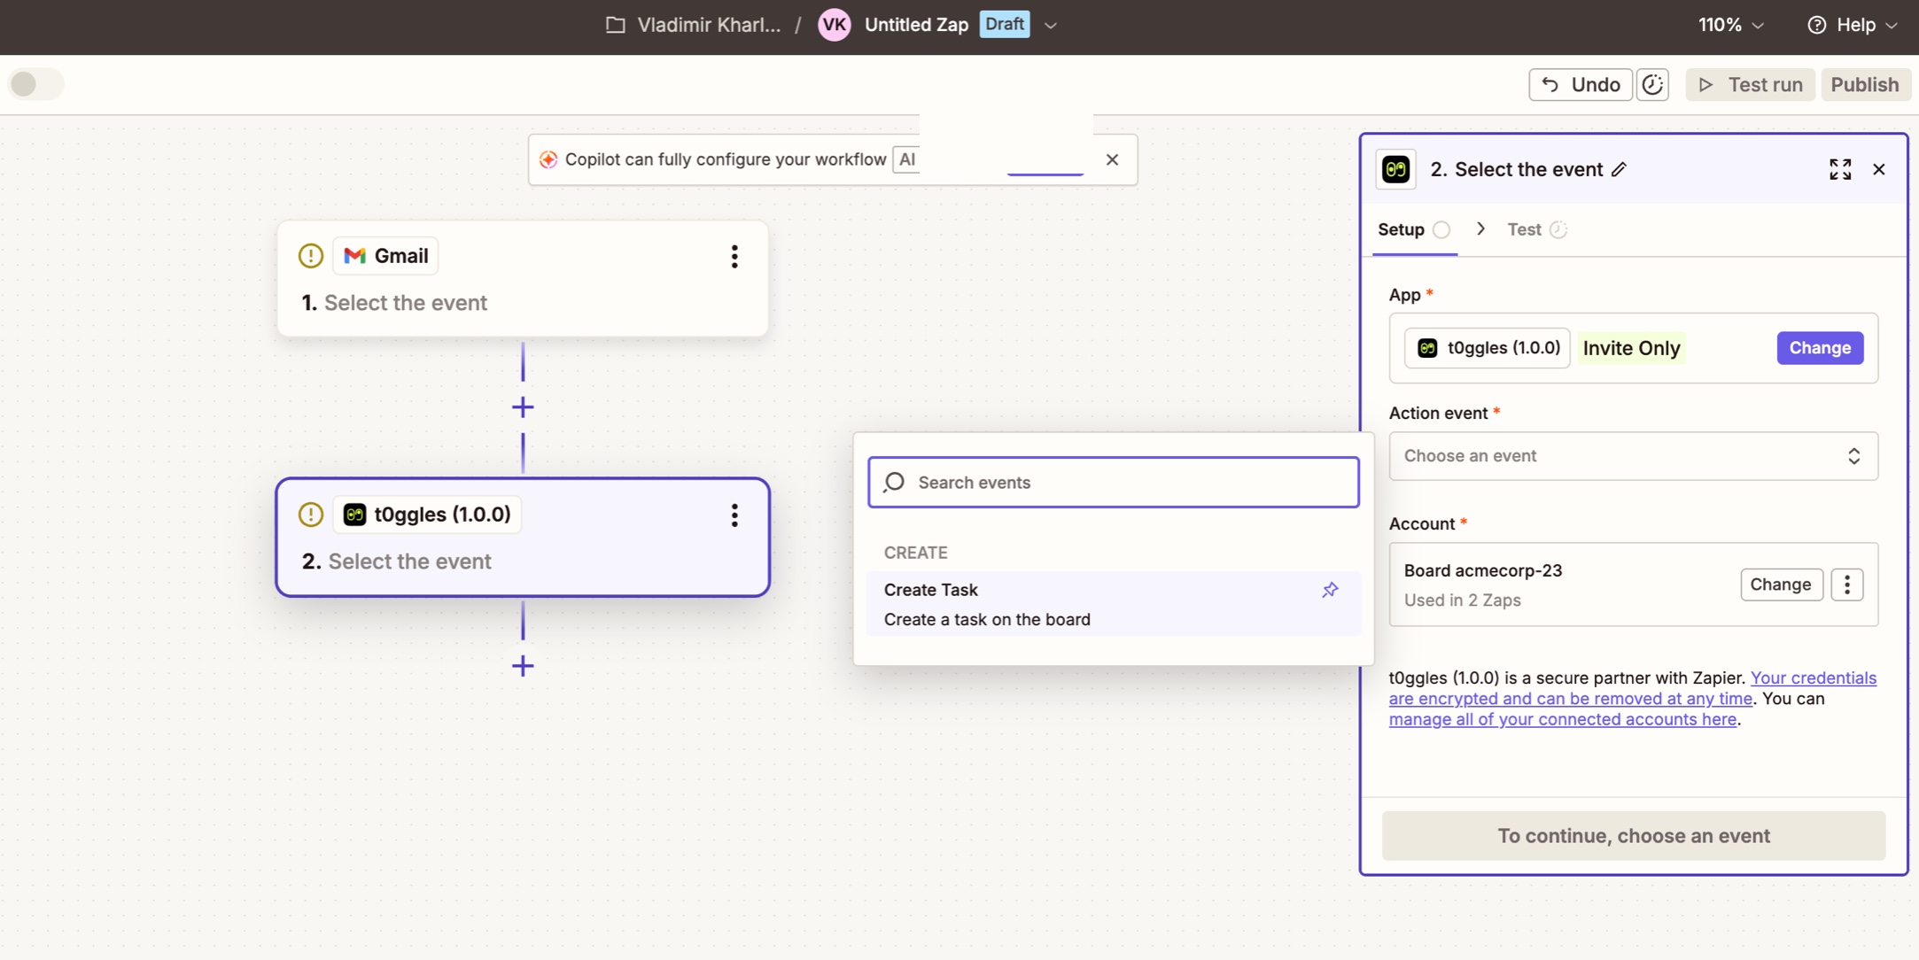Viewport: 1919px width, 960px height.
Task: Open manage all connected accounts link
Action: (x=1562, y=719)
